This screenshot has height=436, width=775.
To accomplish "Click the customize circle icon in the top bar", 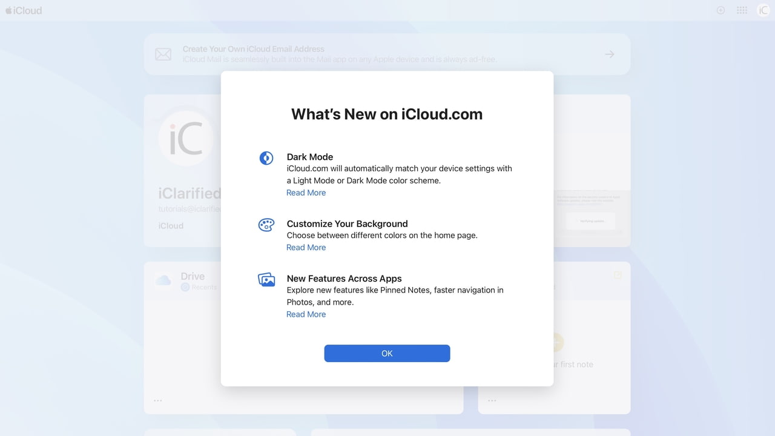I will tap(720, 10).
